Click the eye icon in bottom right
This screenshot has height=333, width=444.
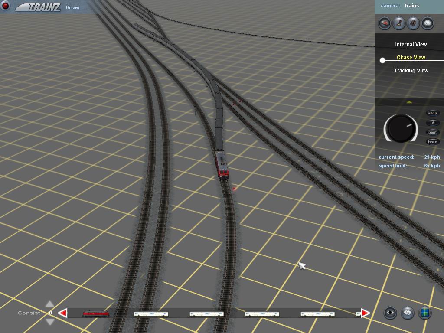391,313
